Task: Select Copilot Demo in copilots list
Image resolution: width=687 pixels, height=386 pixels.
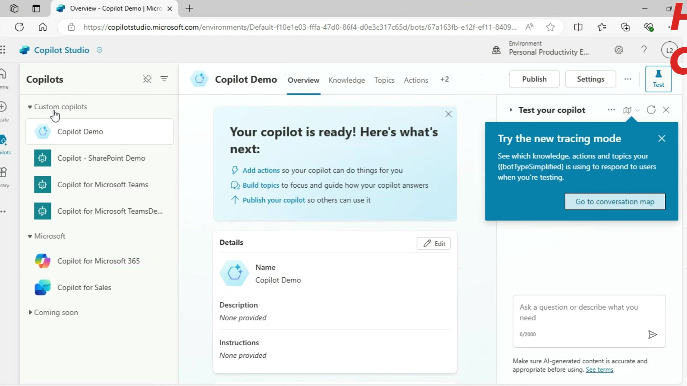Action: pyautogui.click(x=99, y=132)
